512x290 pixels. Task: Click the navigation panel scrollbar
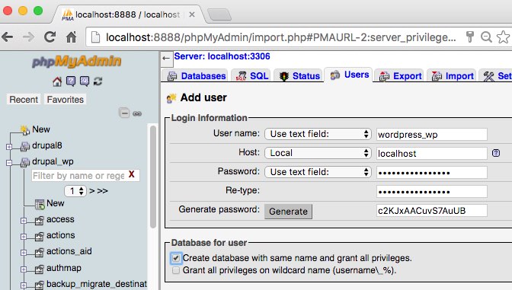(153, 177)
